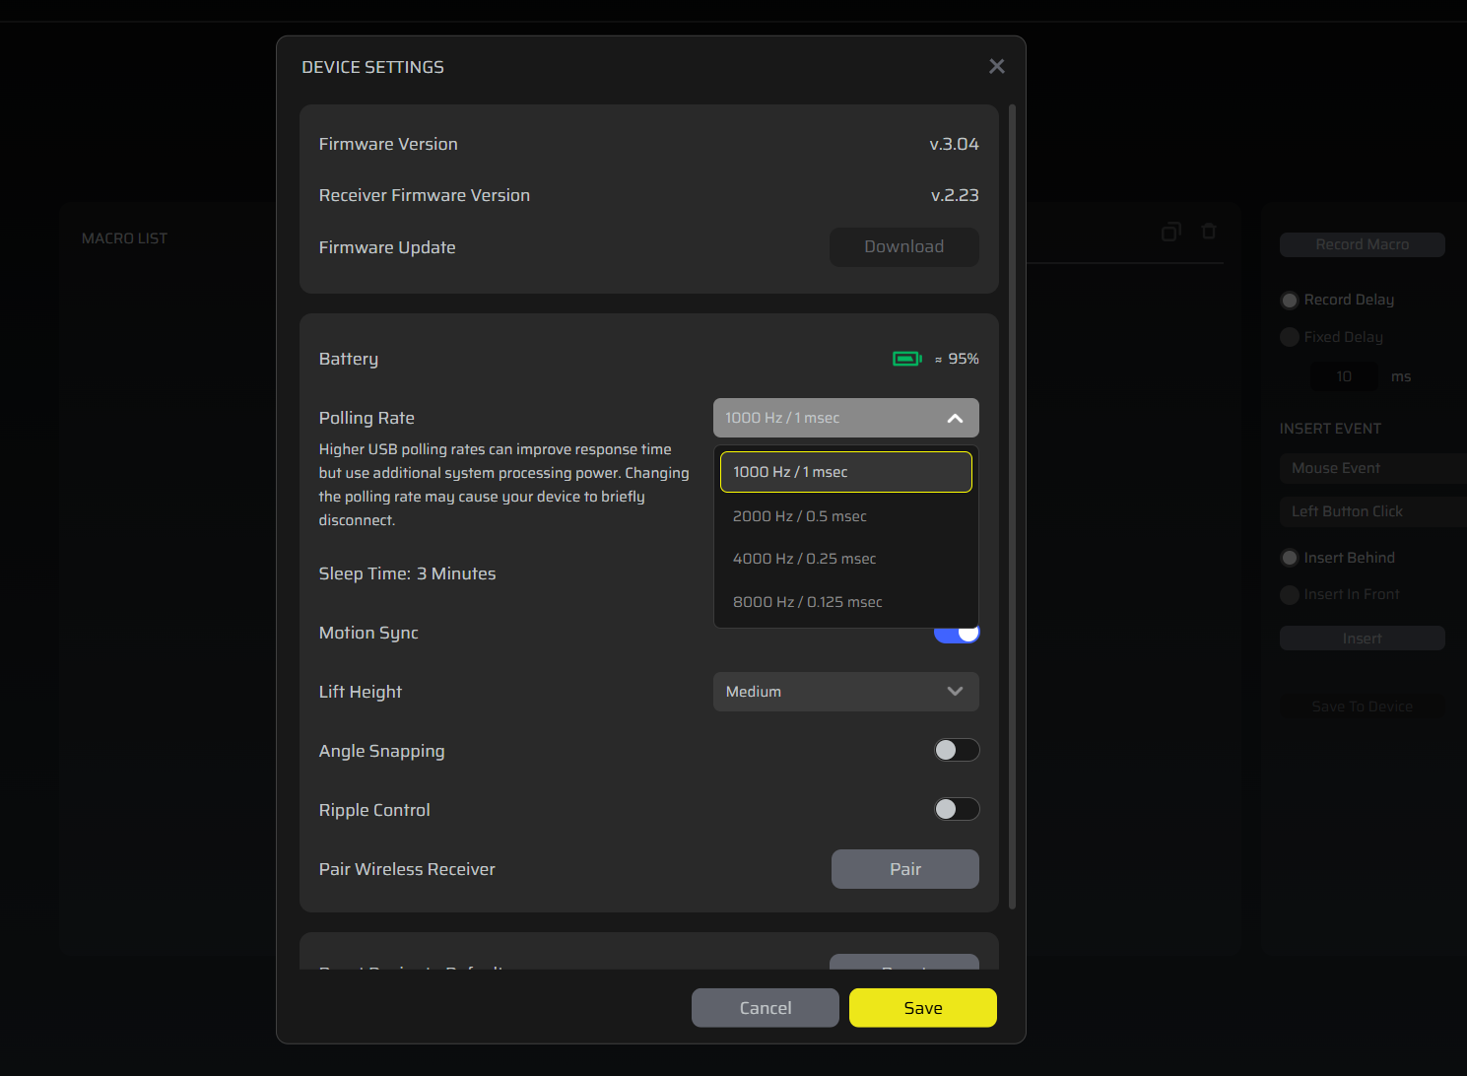The height and width of the screenshot is (1076, 1467).
Task: Open the Lift Height dropdown
Action: click(845, 692)
